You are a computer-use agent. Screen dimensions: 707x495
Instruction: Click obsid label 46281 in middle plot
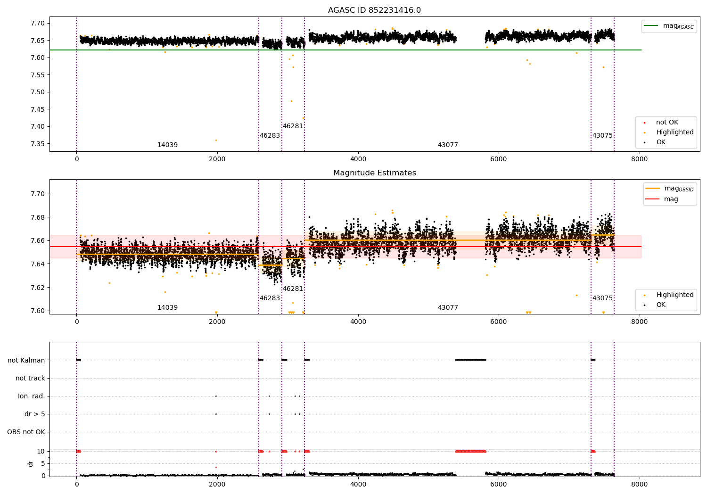click(293, 289)
